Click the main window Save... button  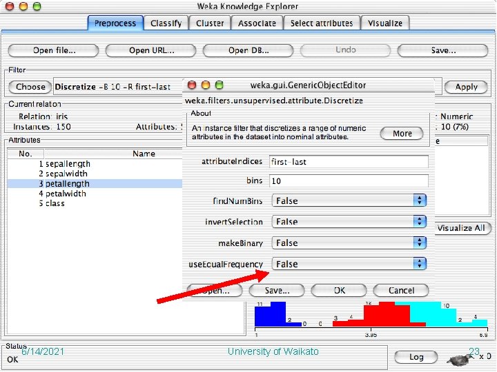pos(442,50)
